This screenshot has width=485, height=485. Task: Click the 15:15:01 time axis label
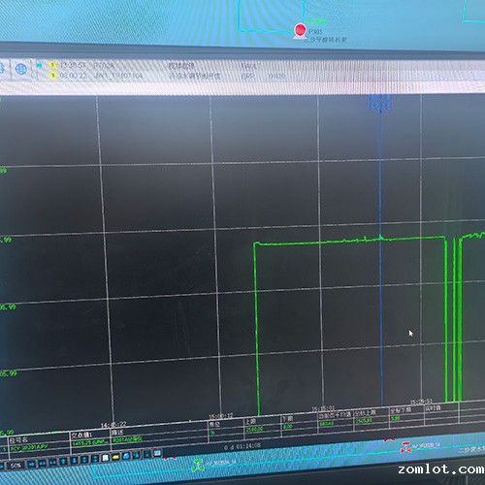tap(323, 408)
